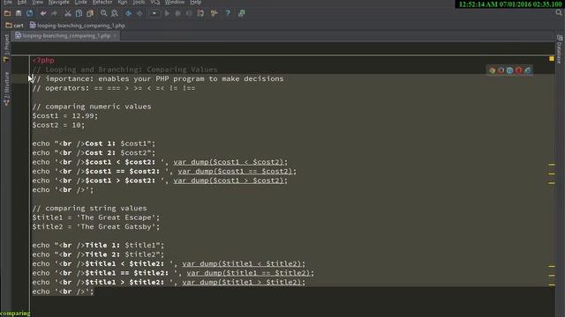
Task: Click the Paste clipboard icon
Action: coord(90,13)
